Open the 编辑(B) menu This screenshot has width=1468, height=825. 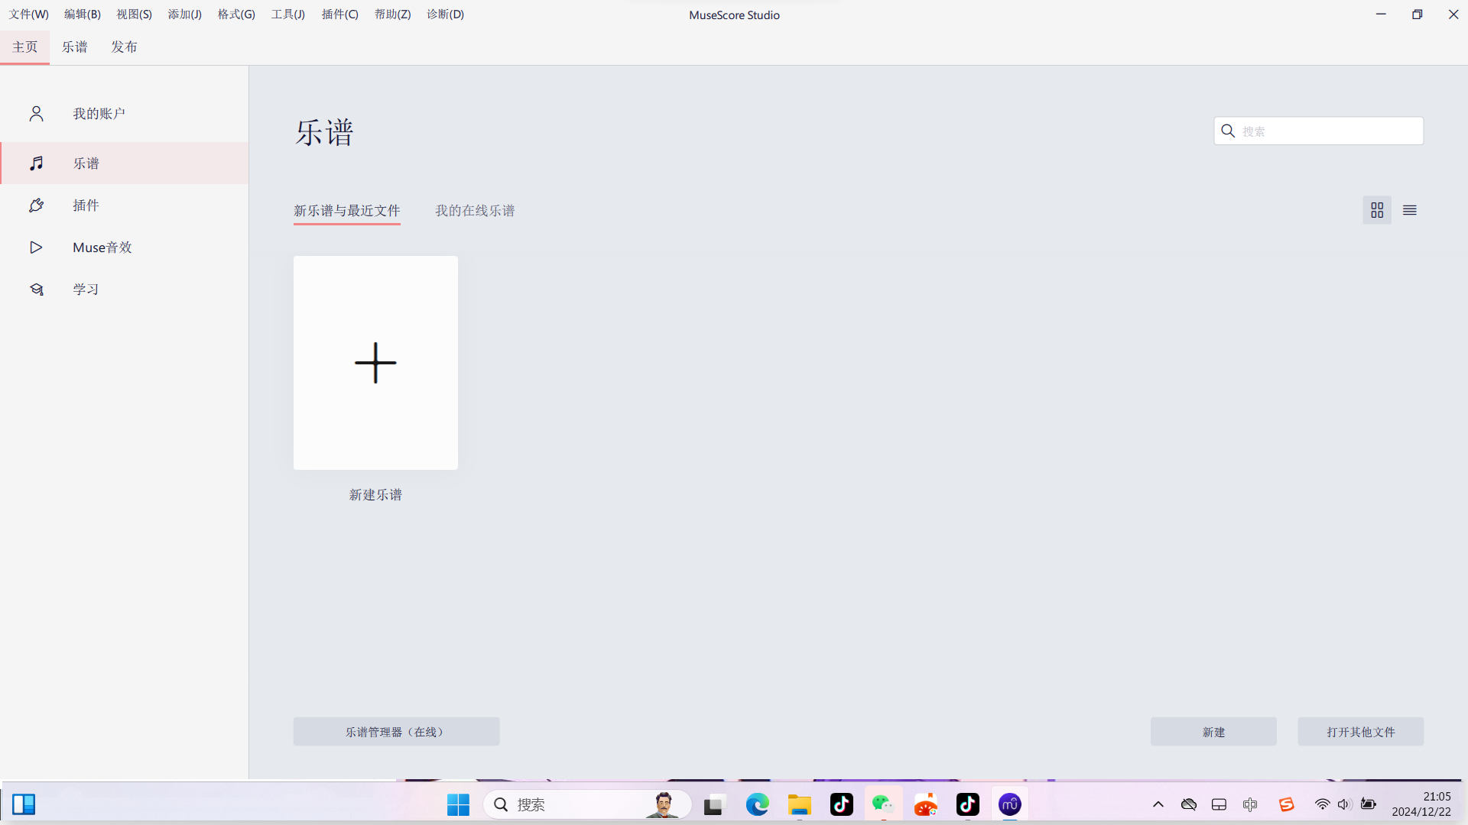click(x=83, y=15)
